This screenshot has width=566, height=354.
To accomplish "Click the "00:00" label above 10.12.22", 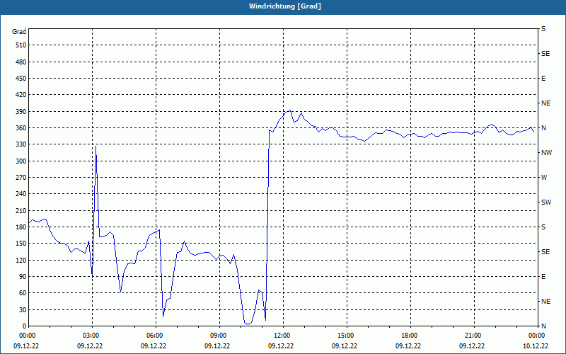I will click(x=537, y=336).
